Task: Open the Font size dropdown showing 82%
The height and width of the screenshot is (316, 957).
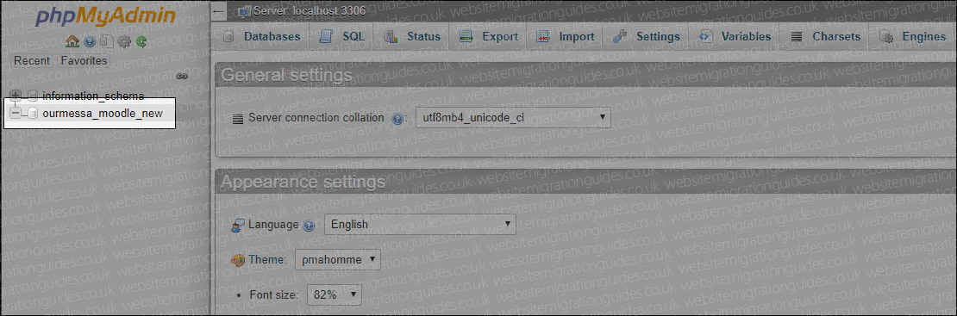Action: click(x=334, y=295)
